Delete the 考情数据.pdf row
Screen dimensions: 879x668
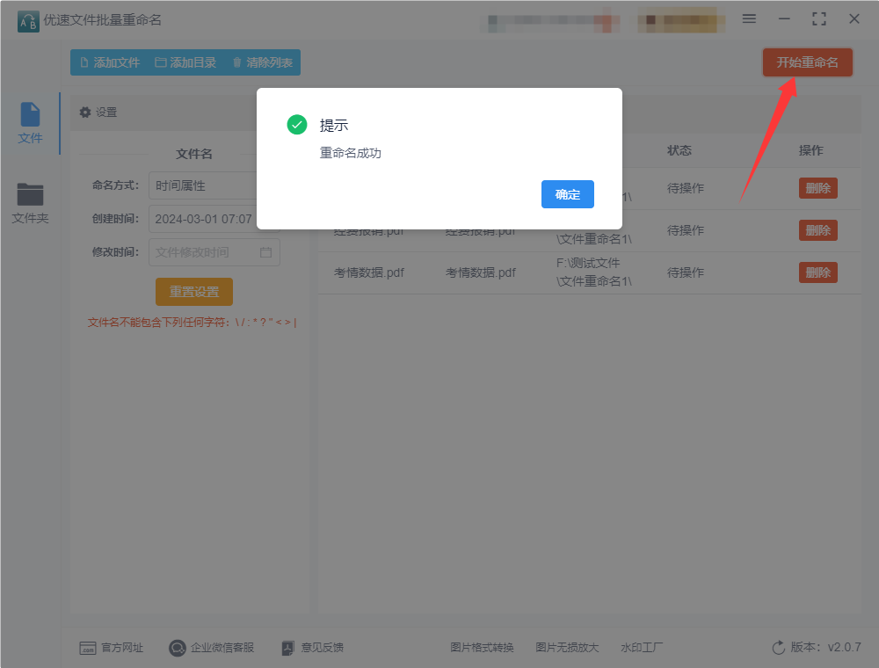click(817, 273)
